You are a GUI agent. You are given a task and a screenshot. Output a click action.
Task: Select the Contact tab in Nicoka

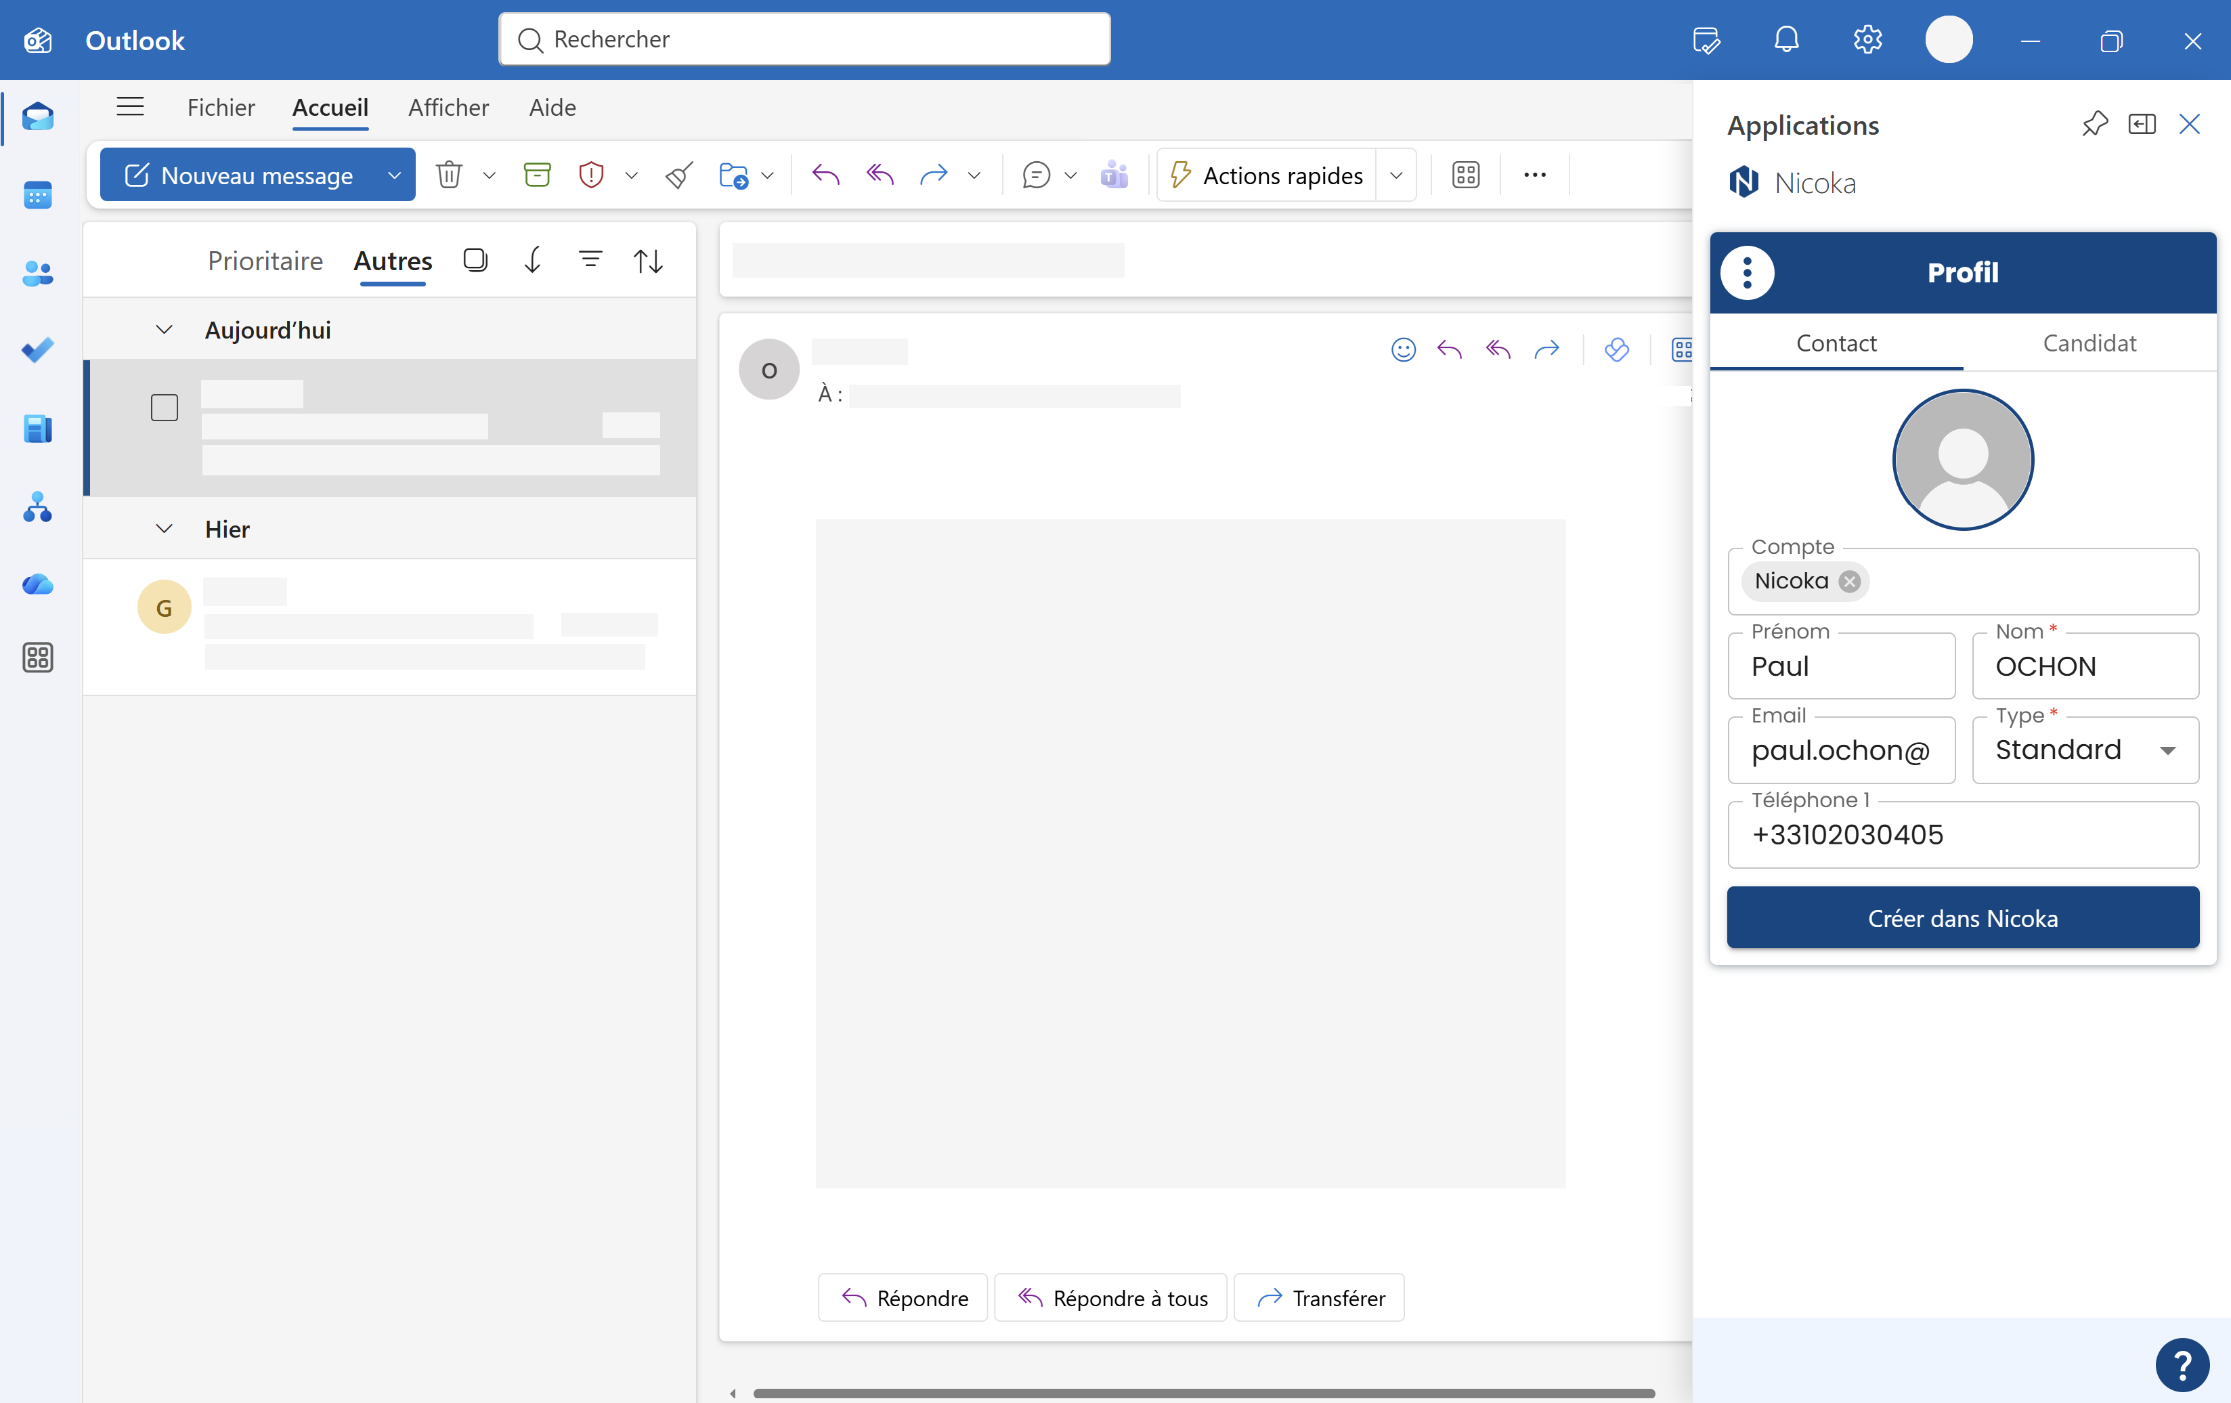[1836, 343]
